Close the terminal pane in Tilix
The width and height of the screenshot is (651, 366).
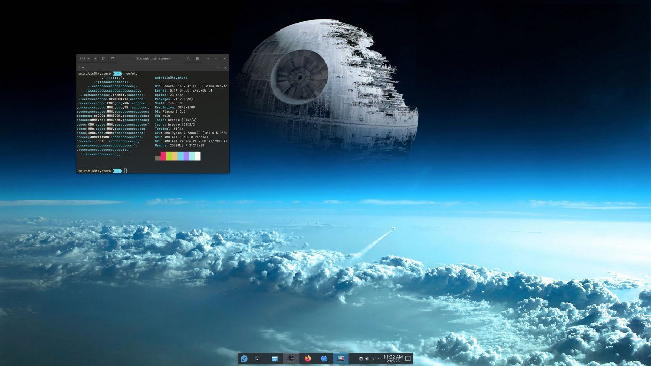tap(225, 67)
